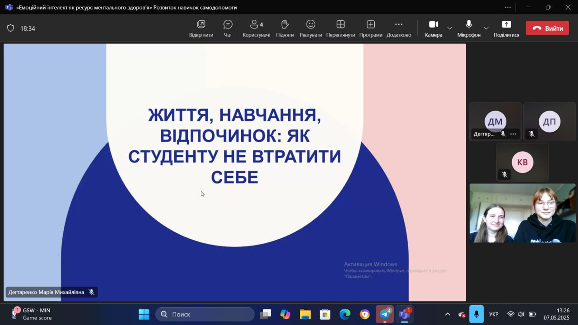
Task: Toggle the Мікрофон mute state
Action: point(469,28)
